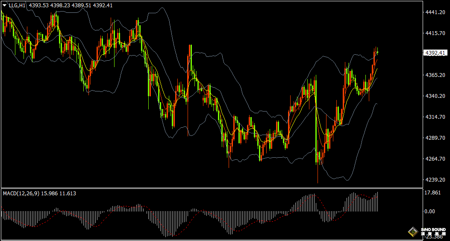Select the 17.861 MACD scale label
The width and height of the screenshot is (450, 241).
(432, 193)
